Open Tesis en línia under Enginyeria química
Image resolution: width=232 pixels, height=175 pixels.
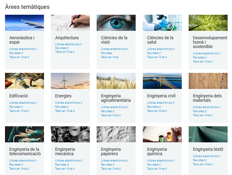pos(157,169)
